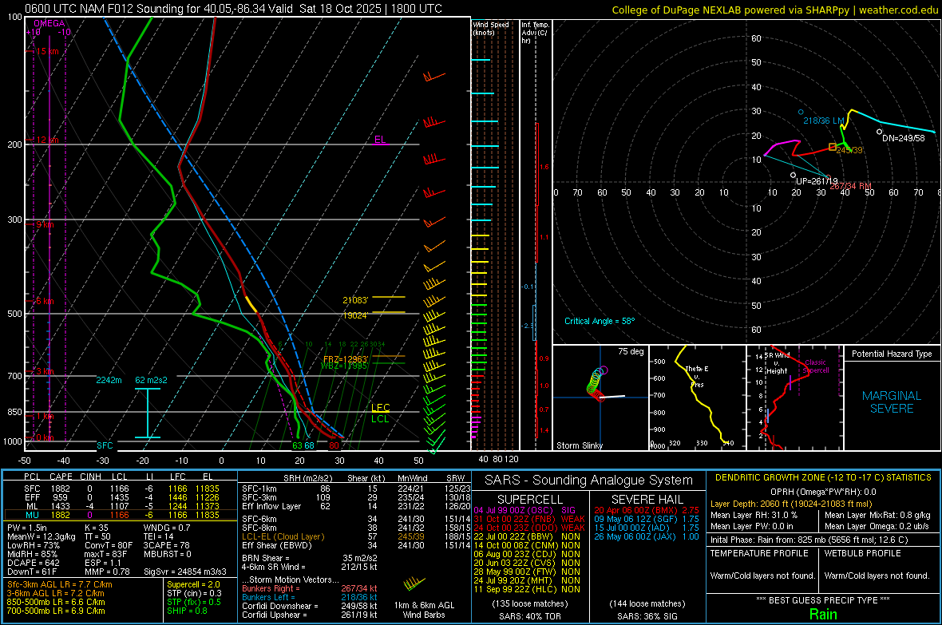Click the 'WETBULB PROFILE' section header
The image size is (942, 625).
coord(862,553)
